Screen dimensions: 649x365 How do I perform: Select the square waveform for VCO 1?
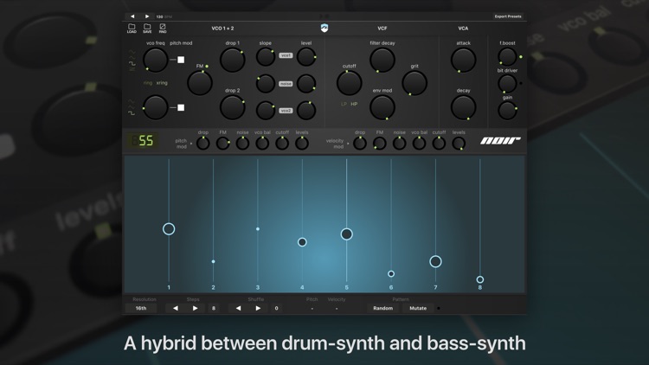132,64
